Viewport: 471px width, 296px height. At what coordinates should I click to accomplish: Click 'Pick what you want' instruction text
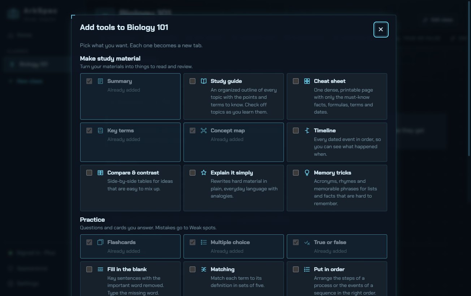tap(141, 46)
